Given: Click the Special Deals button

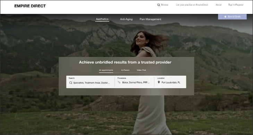Looking at the screenshot, I should click(232, 17).
